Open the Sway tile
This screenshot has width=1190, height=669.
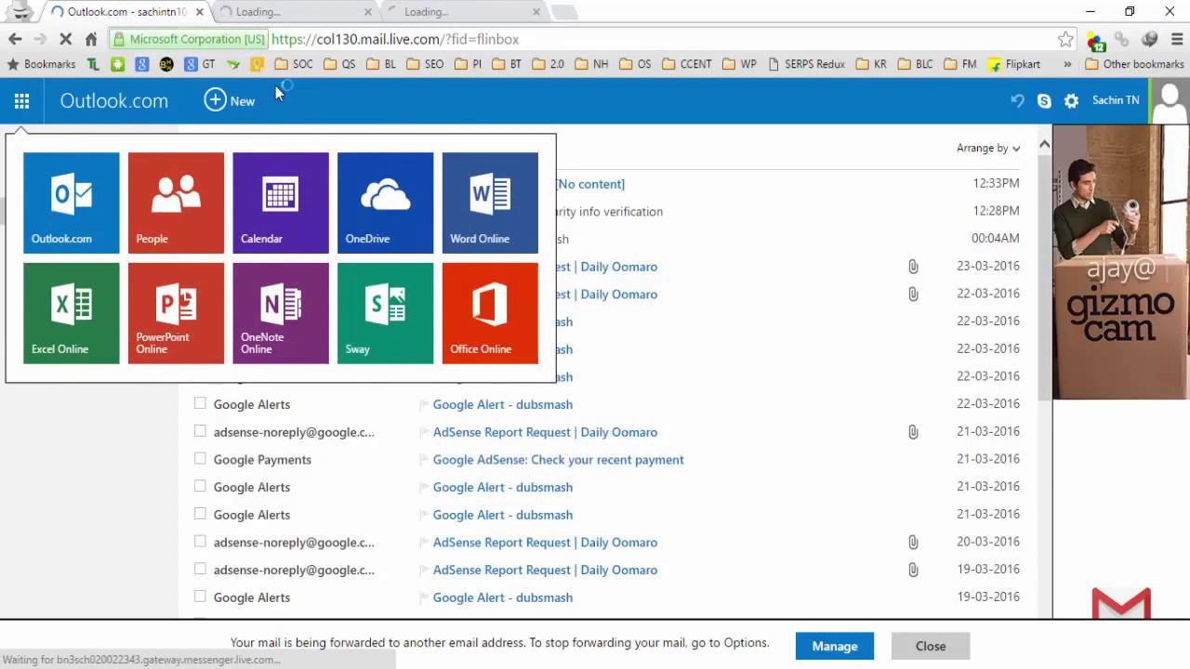(x=385, y=313)
